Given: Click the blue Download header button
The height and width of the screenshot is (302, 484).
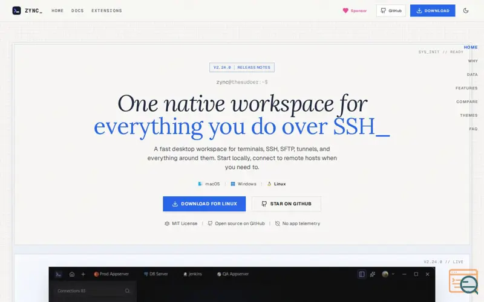Looking at the screenshot, I should coord(433,10).
